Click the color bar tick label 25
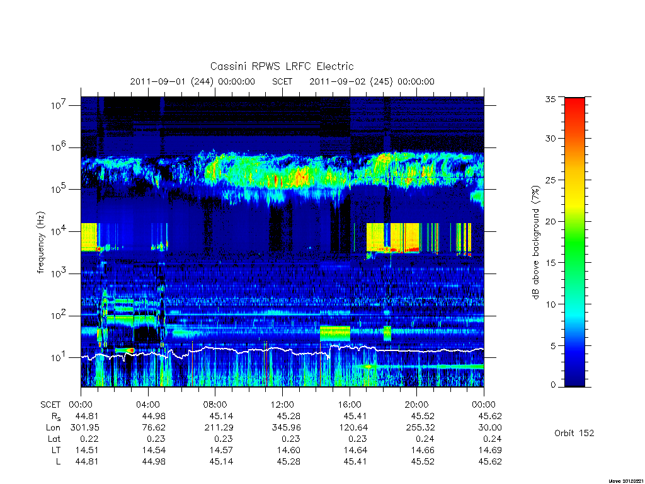This screenshot has width=645, height=484. click(x=551, y=180)
